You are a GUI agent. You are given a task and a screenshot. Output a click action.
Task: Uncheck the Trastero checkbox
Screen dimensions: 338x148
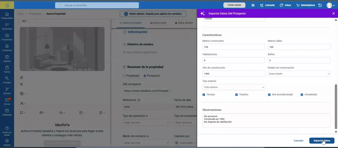(237, 95)
